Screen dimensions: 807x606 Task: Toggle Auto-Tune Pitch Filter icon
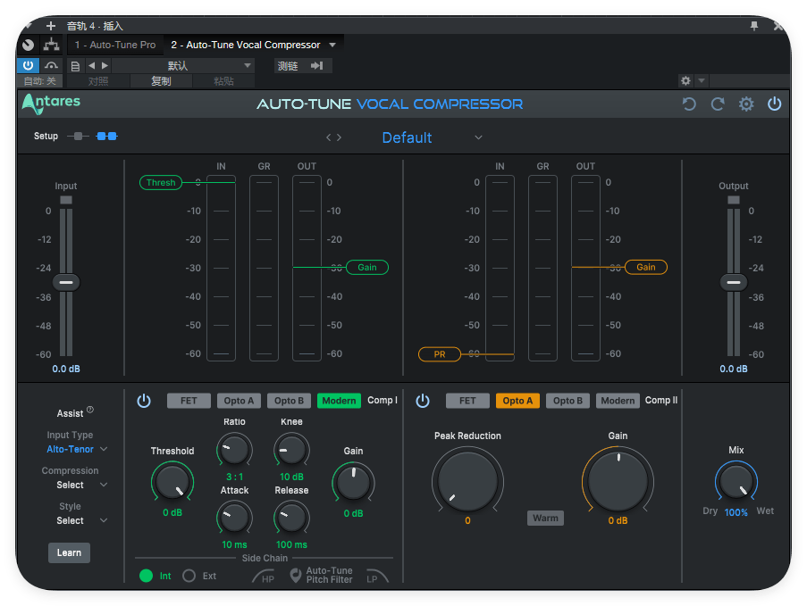pos(296,576)
